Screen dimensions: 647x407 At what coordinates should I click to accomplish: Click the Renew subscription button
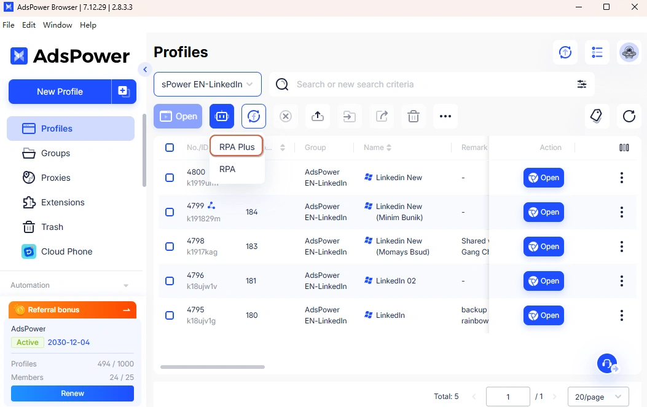(x=72, y=393)
